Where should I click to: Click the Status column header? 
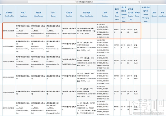[x=137, y=14]
